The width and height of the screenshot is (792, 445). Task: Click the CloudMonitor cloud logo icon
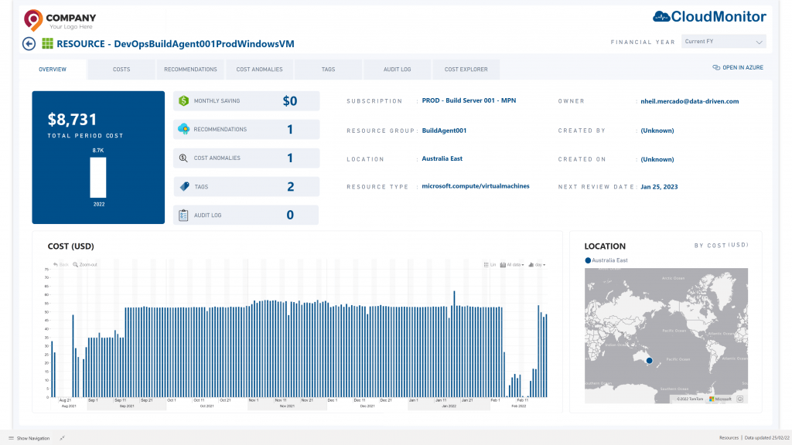coord(661,17)
